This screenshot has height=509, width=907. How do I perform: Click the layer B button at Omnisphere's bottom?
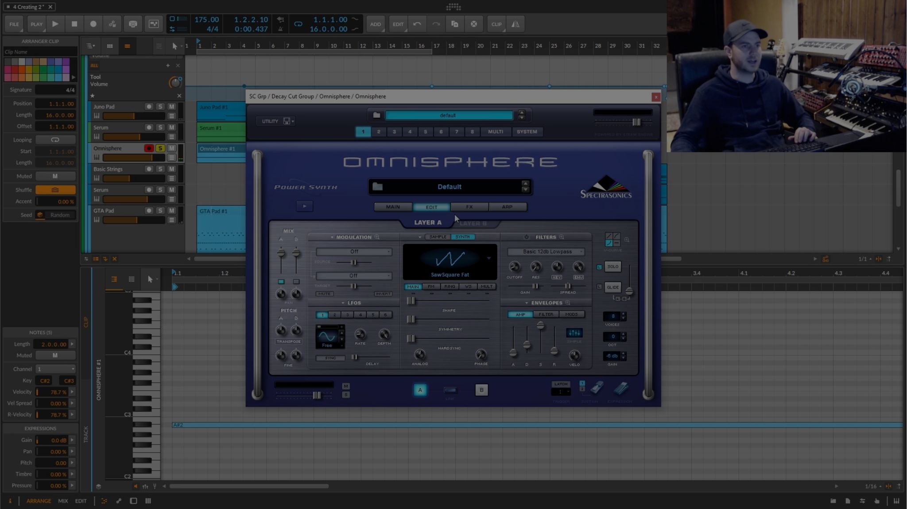coord(481,390)
